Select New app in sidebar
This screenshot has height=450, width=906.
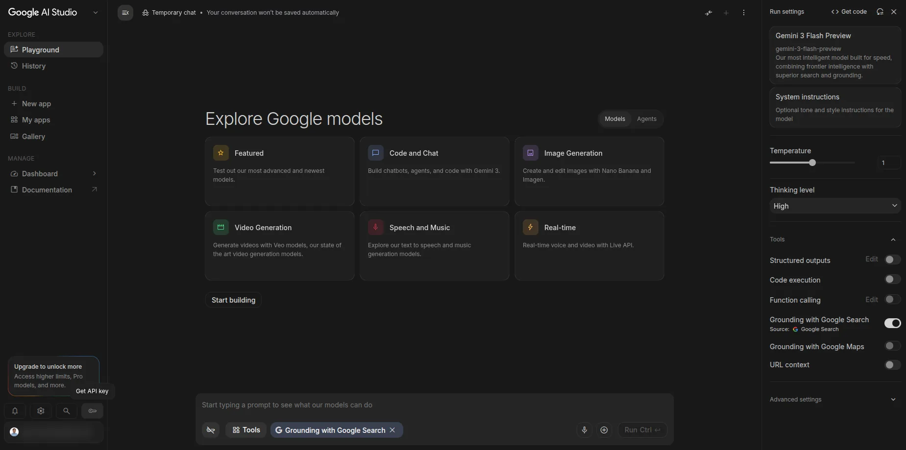[x=53, y=103]
